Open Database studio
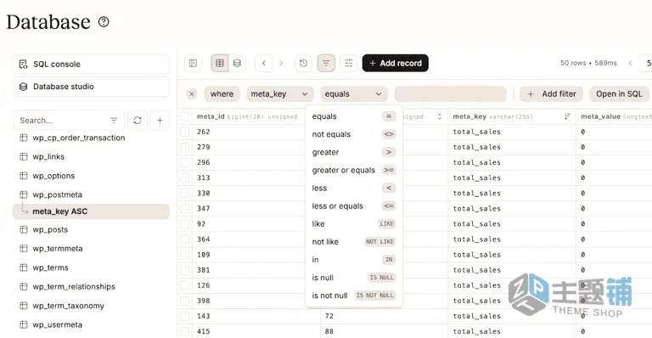This screenshot has height=338, width=652. click(x=91, y=87)
